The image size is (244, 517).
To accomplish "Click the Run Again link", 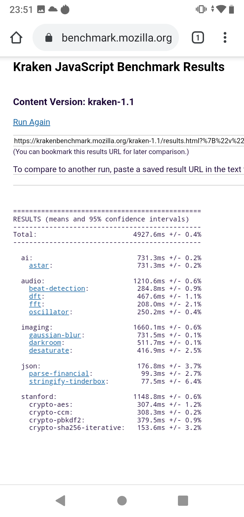I will point(32,122).
